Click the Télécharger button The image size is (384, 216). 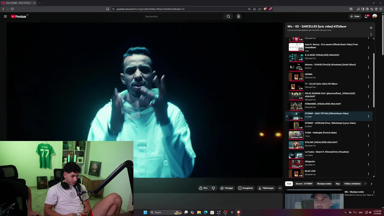266,188
